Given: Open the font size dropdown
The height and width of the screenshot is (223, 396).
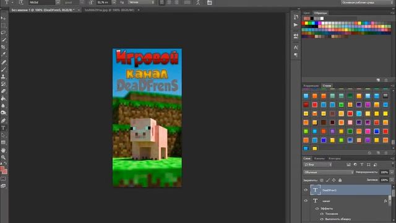Looking at the screenshot, I should click(x=114, y=2).
